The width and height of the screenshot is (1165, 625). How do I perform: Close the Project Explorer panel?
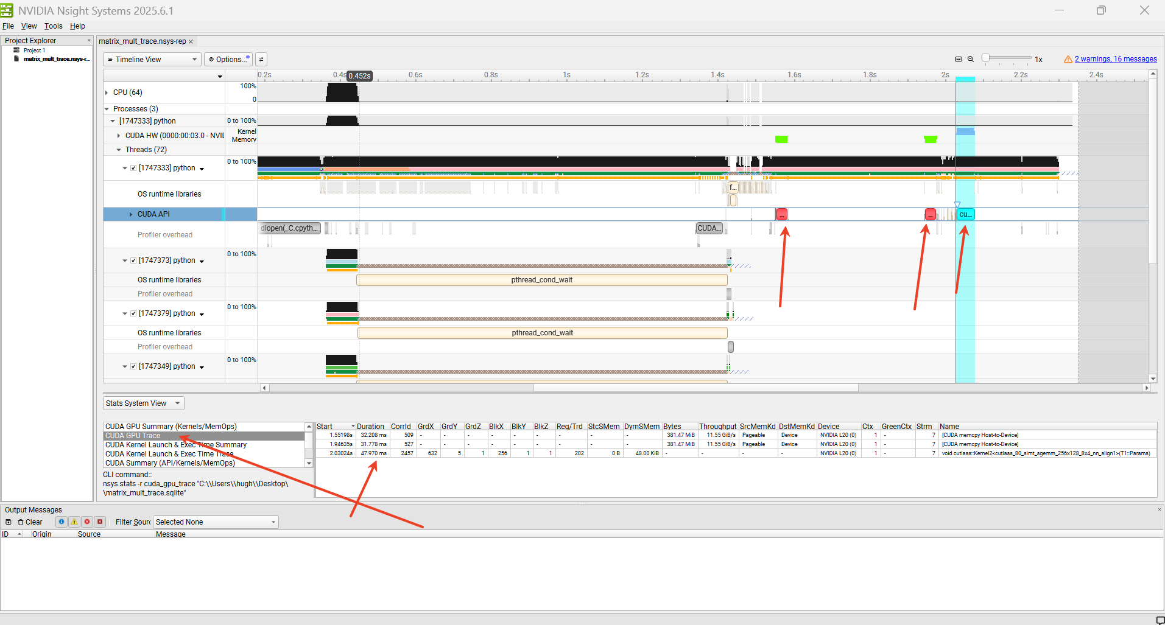[89, 40]
